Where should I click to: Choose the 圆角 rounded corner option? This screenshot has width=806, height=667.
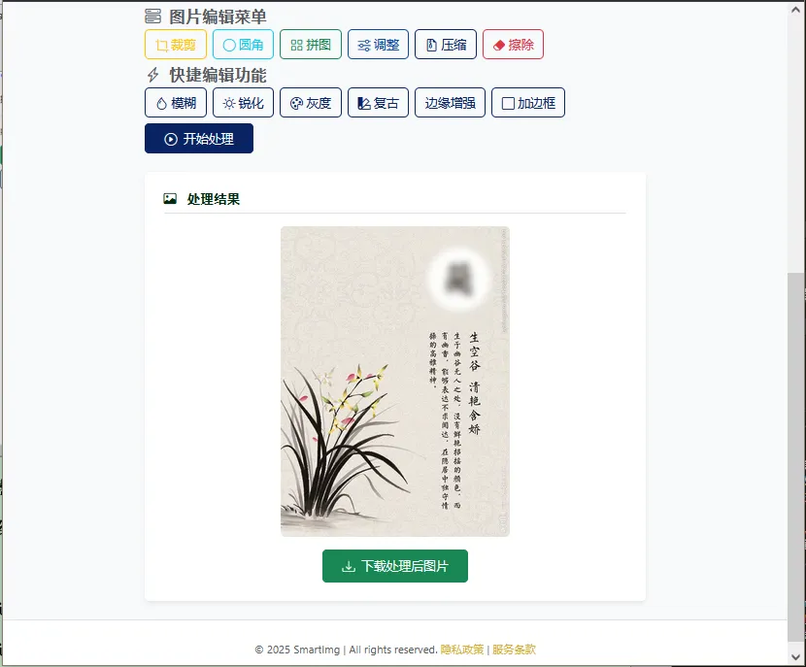(243, 45)
